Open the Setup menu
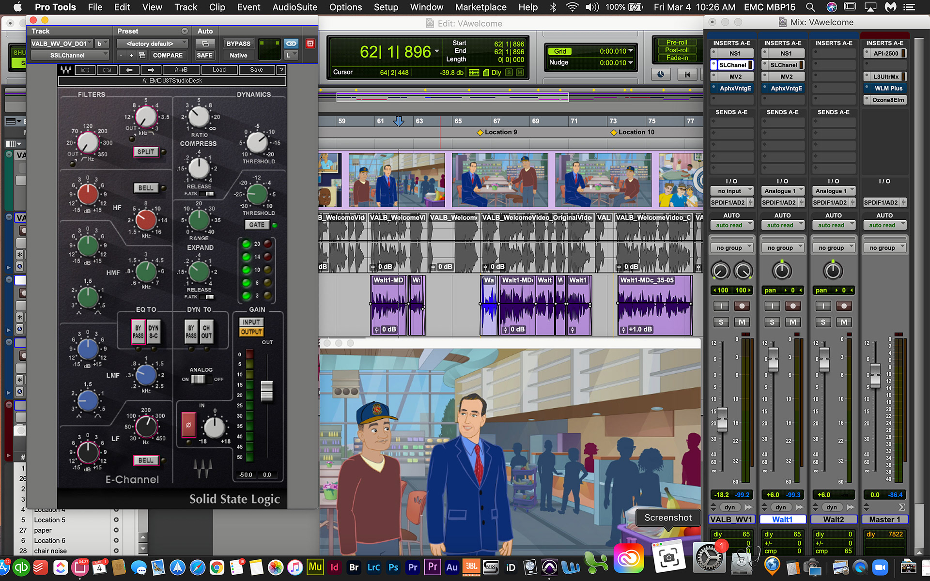 [x=386, y=7]
